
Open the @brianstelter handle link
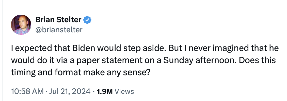pos(59,30)
